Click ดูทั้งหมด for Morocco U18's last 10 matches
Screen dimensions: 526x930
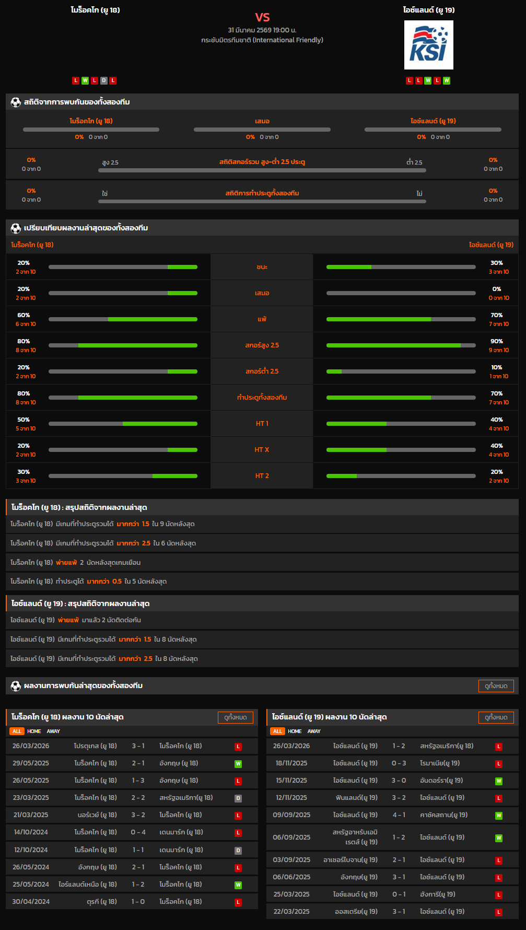point(235,717)
